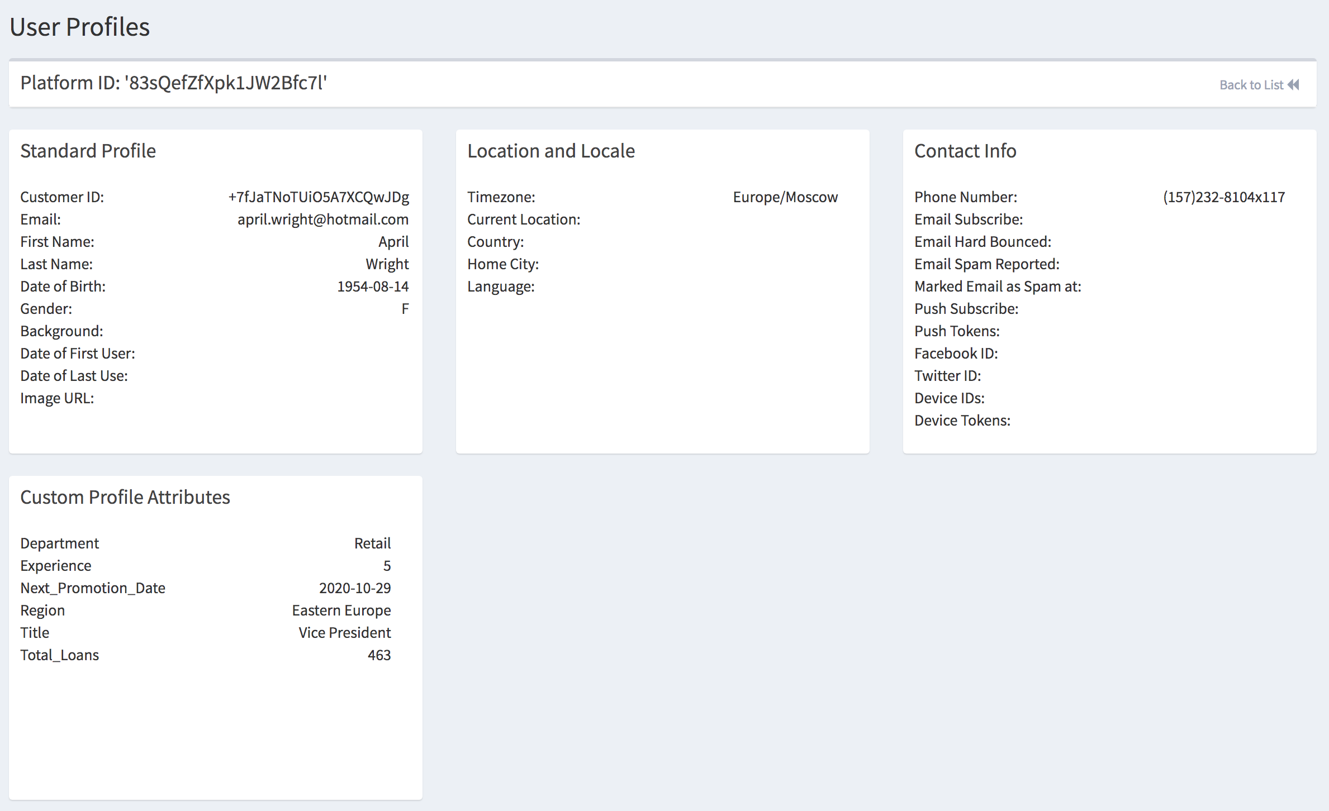
Task: Click the double-arrow icon beside Back to List
Action: point(1293,85)
